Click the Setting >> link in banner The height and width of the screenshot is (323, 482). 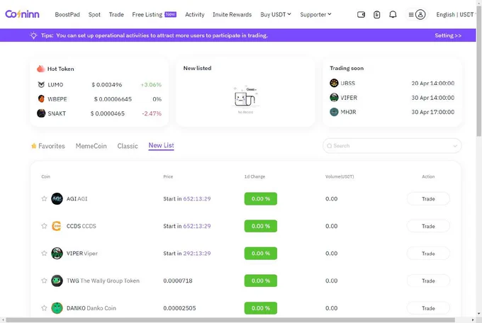[448, 35]
